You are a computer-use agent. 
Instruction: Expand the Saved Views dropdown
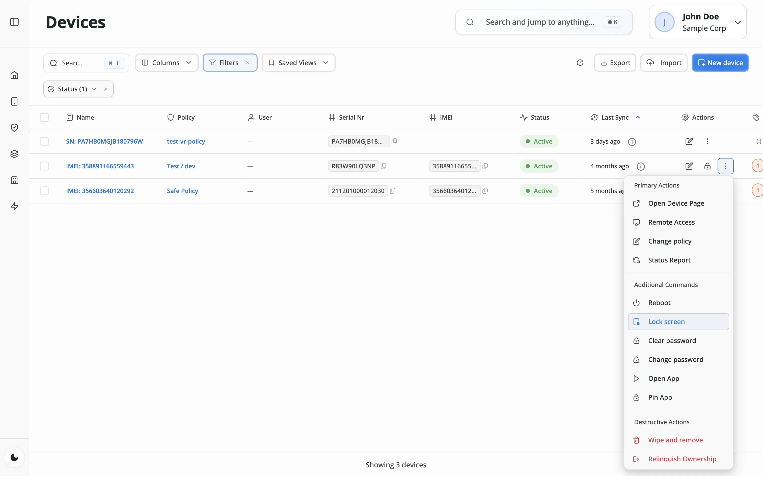click(x=298, y=63)
